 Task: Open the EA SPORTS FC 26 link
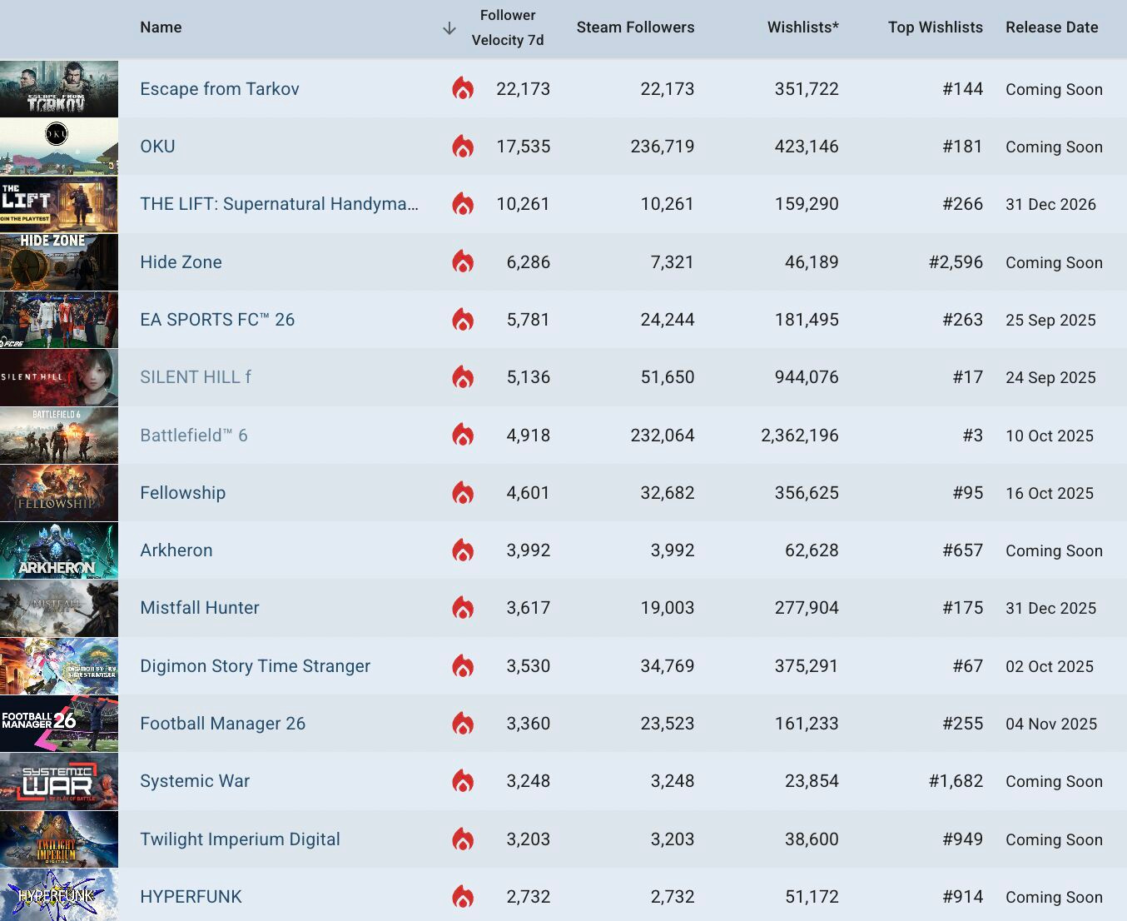pos(217,320)
